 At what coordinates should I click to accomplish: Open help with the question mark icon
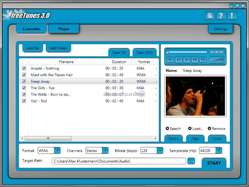(x=221, y=15)
